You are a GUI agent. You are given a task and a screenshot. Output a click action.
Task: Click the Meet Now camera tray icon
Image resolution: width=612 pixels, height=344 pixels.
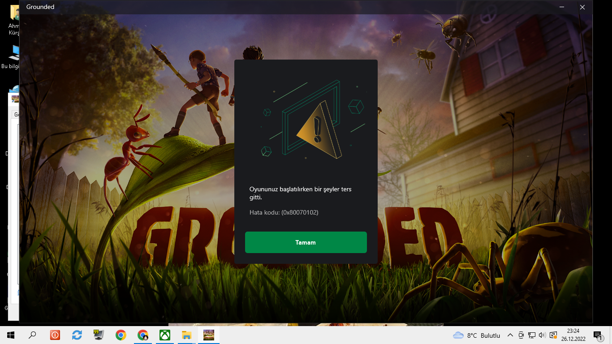tap(521, 335)
